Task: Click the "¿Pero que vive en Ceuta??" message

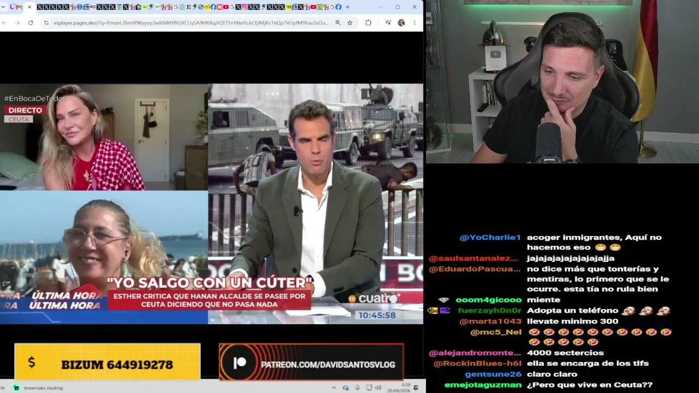Action: click(x=589, y=385)
